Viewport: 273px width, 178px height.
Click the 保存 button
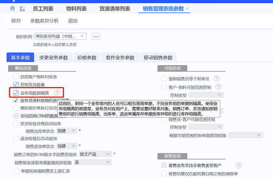[x=16, y=21]
